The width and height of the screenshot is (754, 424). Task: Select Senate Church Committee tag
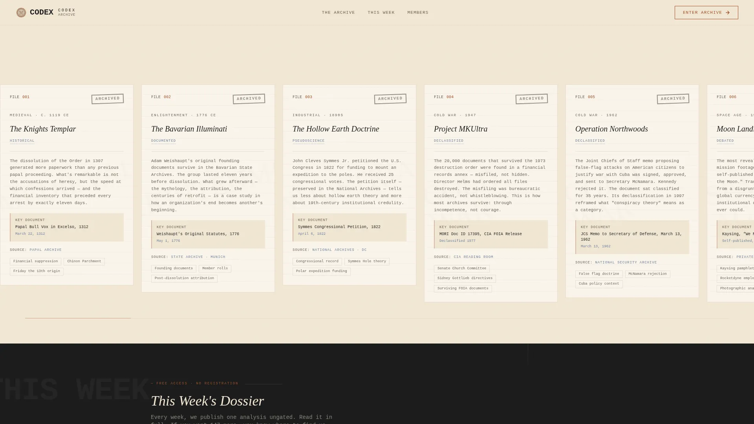(x=461, y=269)
